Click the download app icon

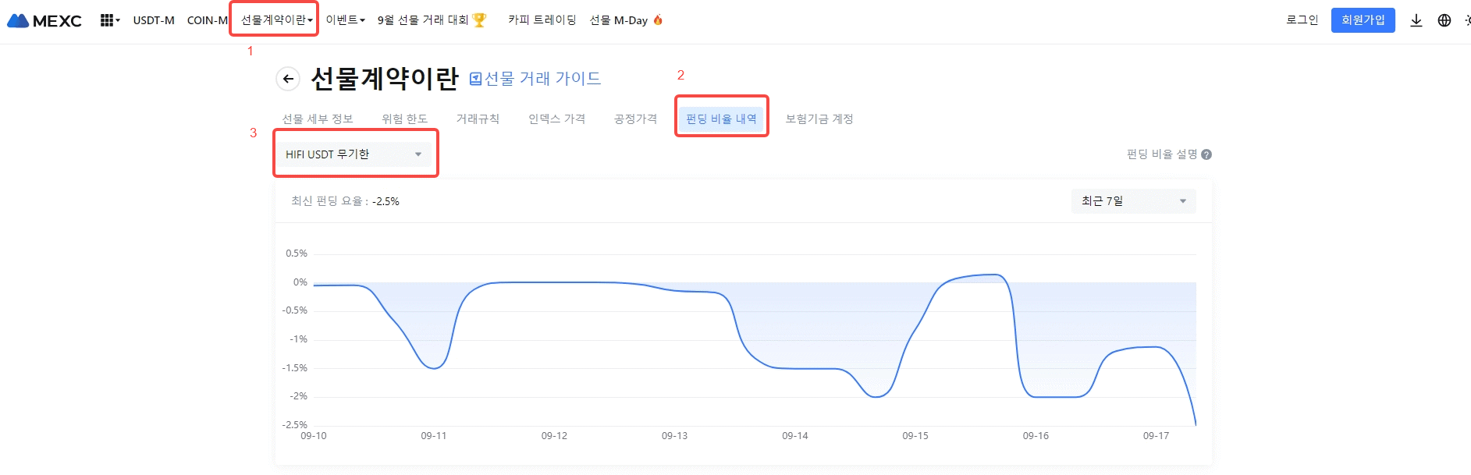[x=1416, y=21]
